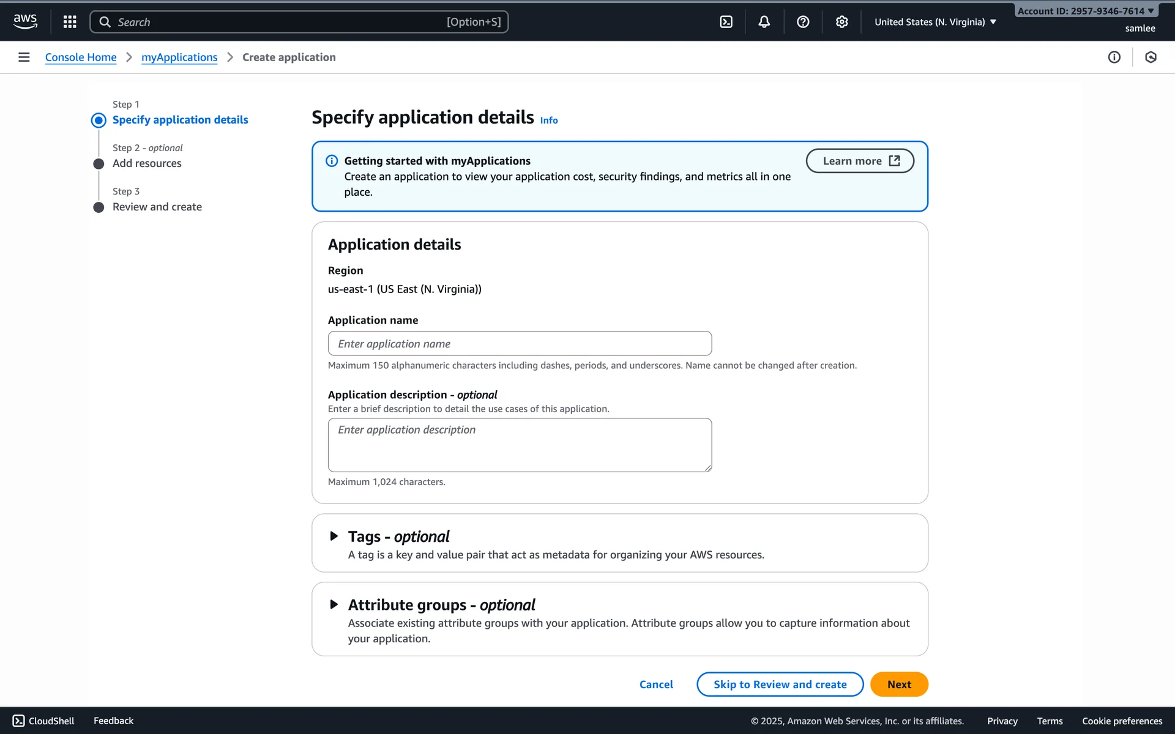Open the help question mark menu
The width and height of the screenshot is (1175, 734).
click(803, 22)
